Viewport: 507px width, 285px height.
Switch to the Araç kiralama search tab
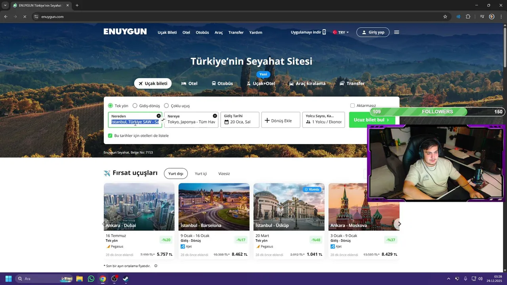(307, 83)
